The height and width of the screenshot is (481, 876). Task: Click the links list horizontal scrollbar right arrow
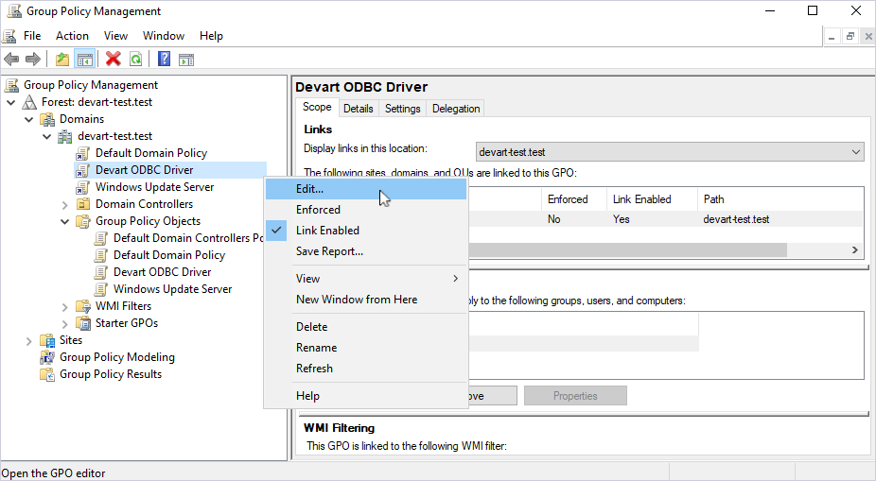pos(854,250)
